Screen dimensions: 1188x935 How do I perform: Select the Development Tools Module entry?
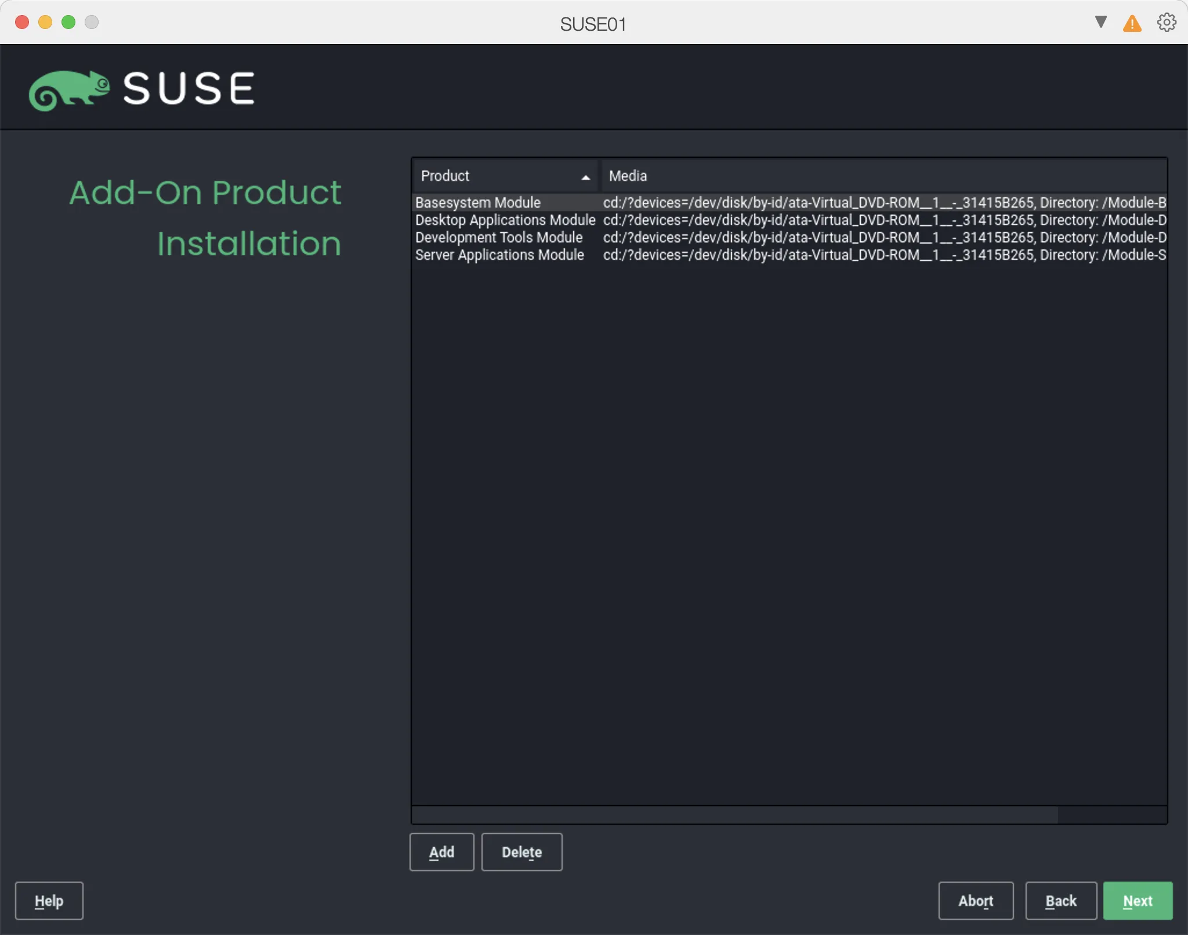point(499,238)
